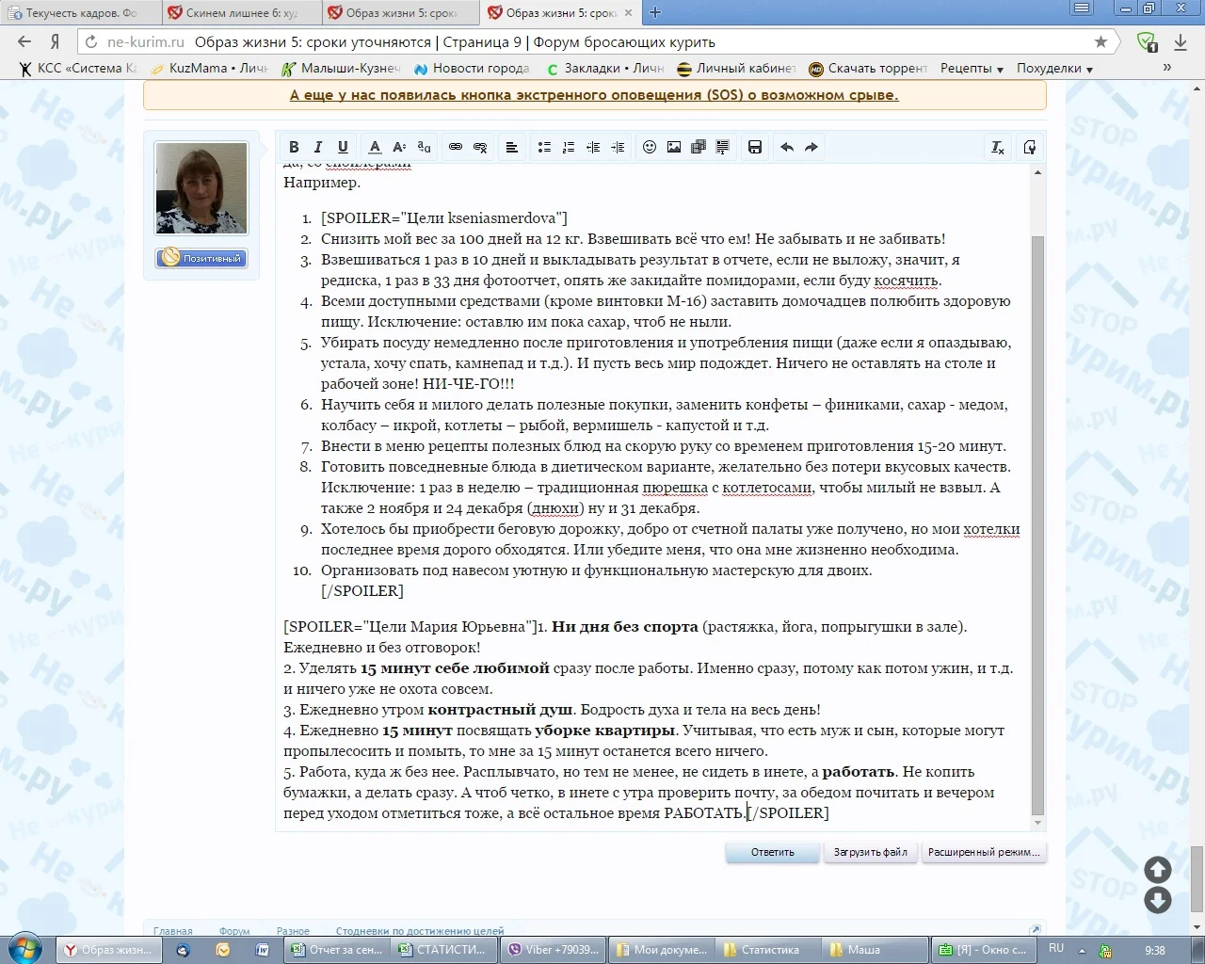This screenshot has width=1205, height=964.
Task: Click the save draft floppy icon
Action: 755,147
